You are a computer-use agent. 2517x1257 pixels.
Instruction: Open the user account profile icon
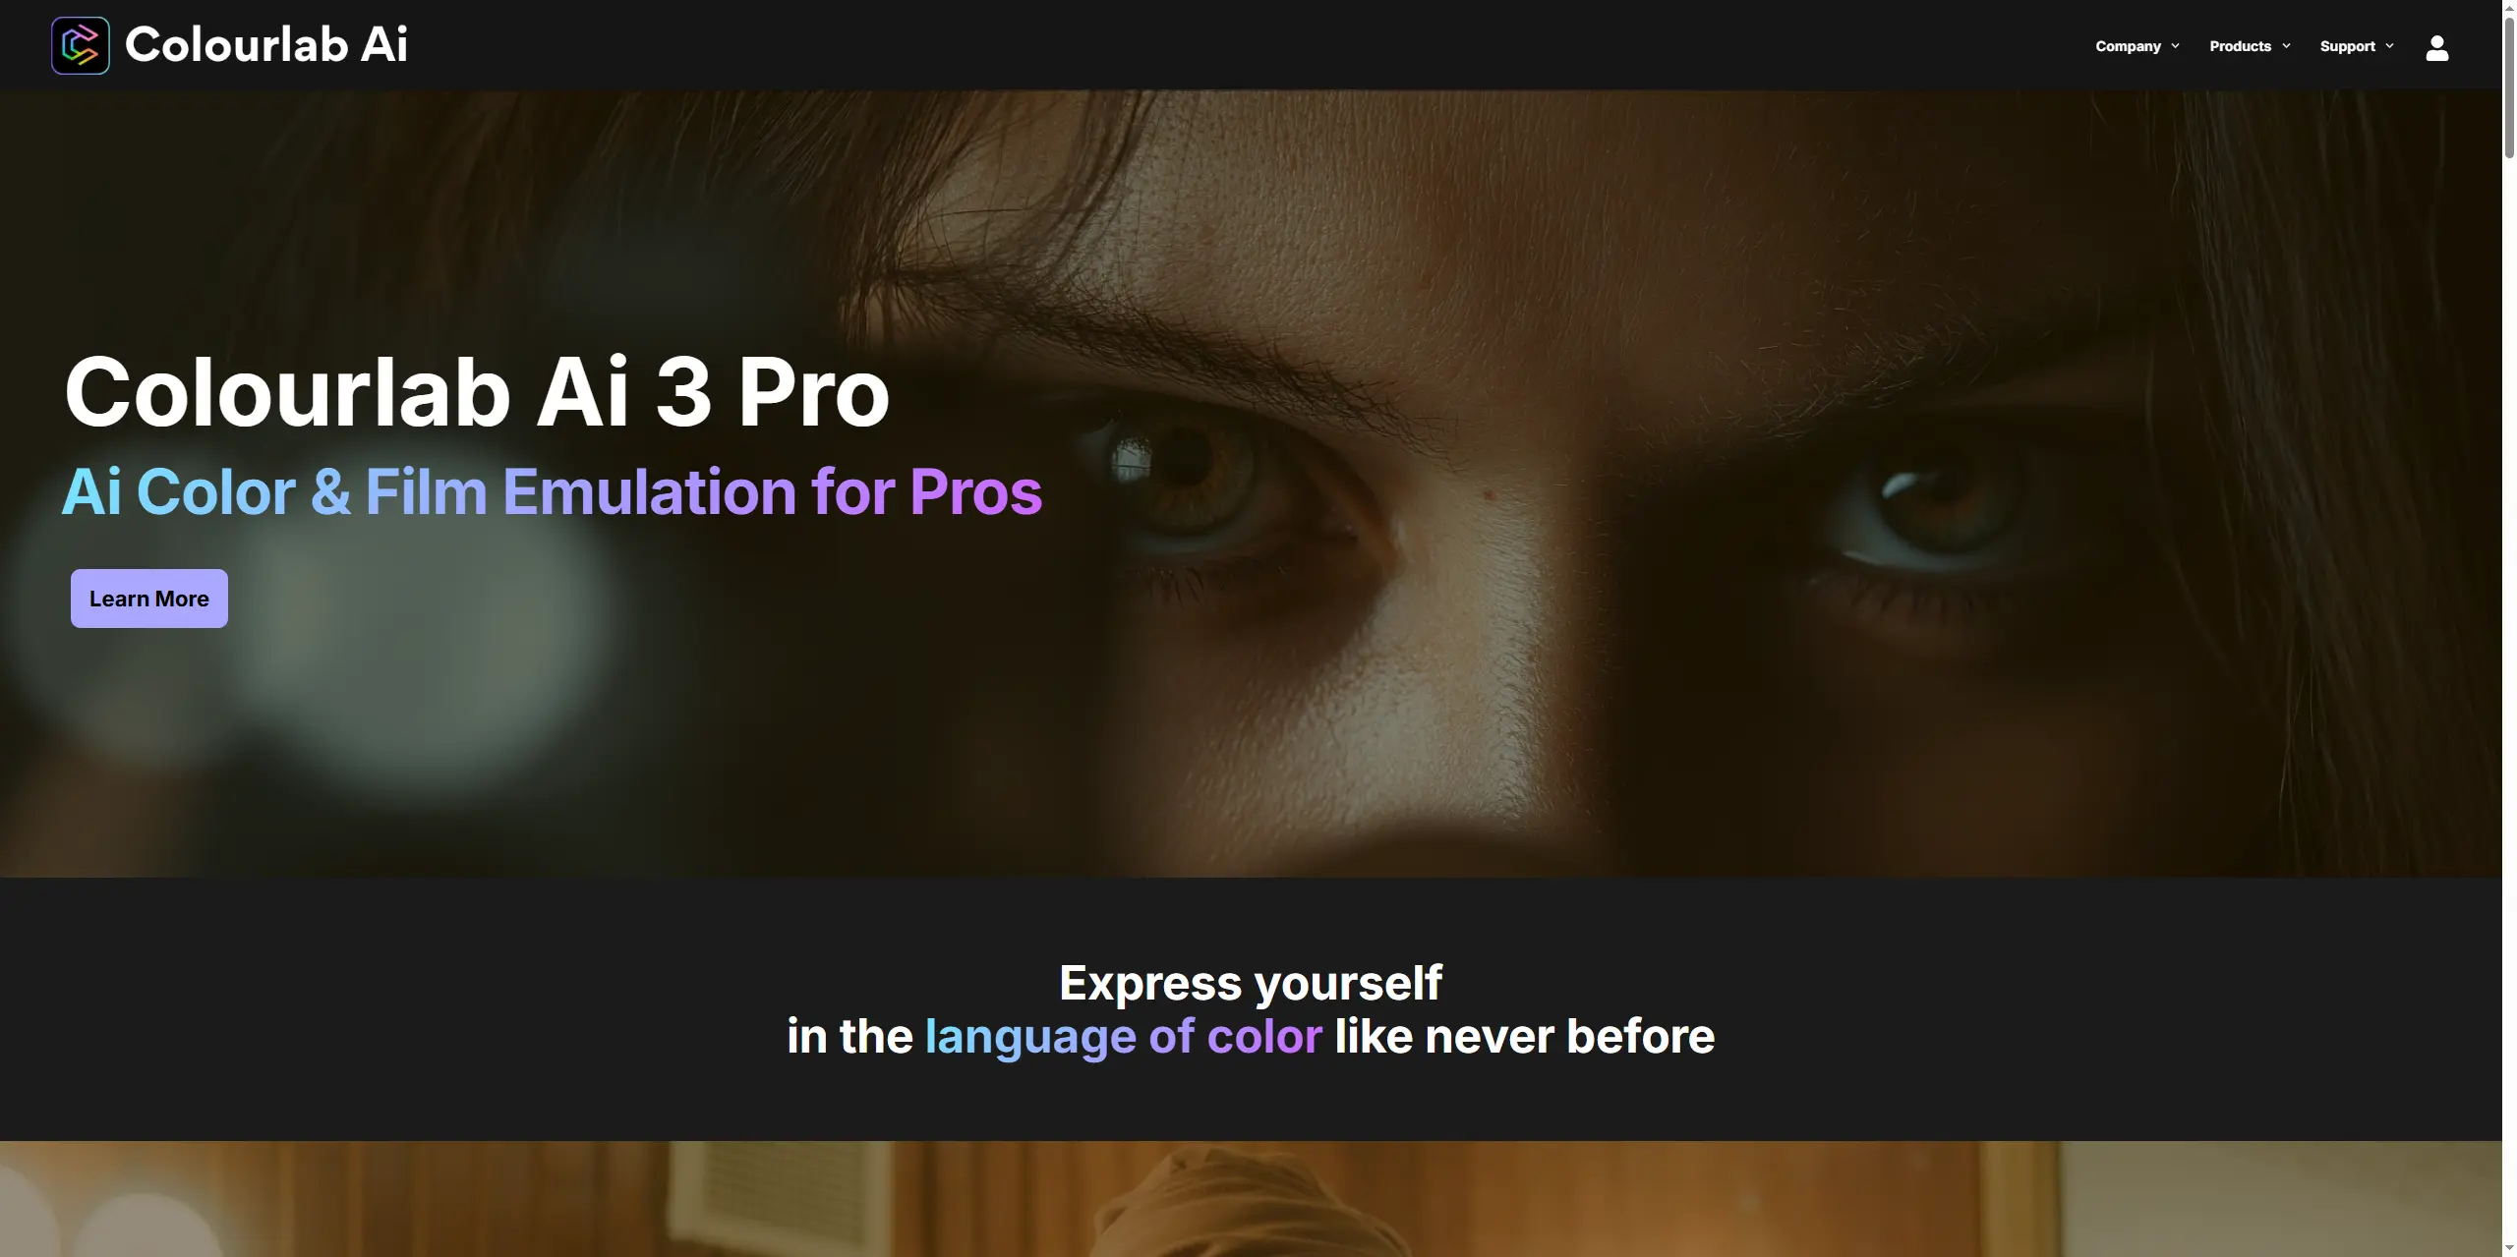[2436, 47]
